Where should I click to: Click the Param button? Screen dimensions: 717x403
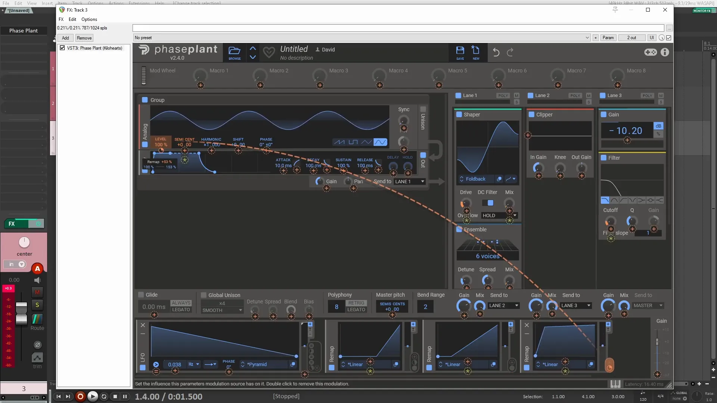[x=608, y=38]
